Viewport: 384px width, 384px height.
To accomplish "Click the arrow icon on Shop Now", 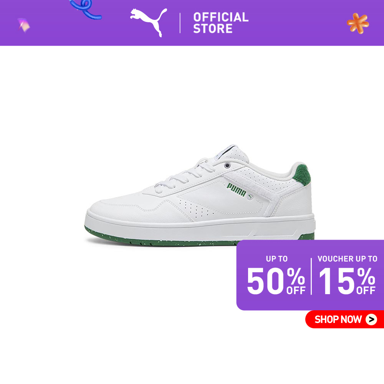I will tap(371, 319).
